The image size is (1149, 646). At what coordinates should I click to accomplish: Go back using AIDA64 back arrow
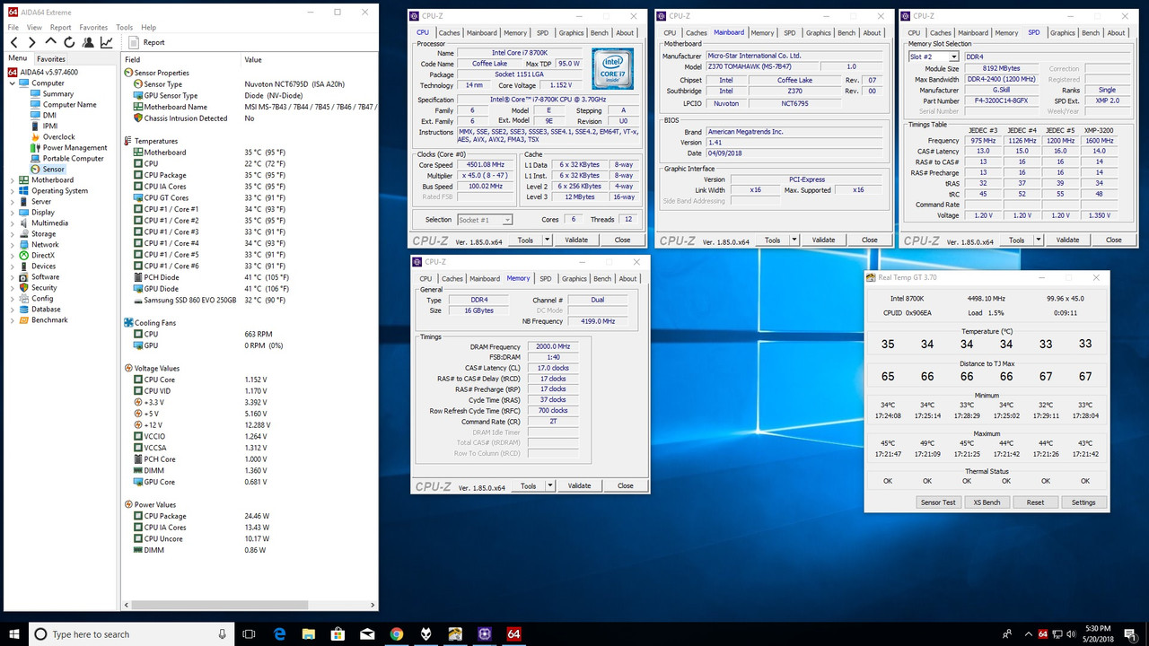click(x=13, y=42)
